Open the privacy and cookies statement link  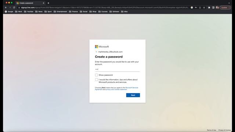(116, 89)
